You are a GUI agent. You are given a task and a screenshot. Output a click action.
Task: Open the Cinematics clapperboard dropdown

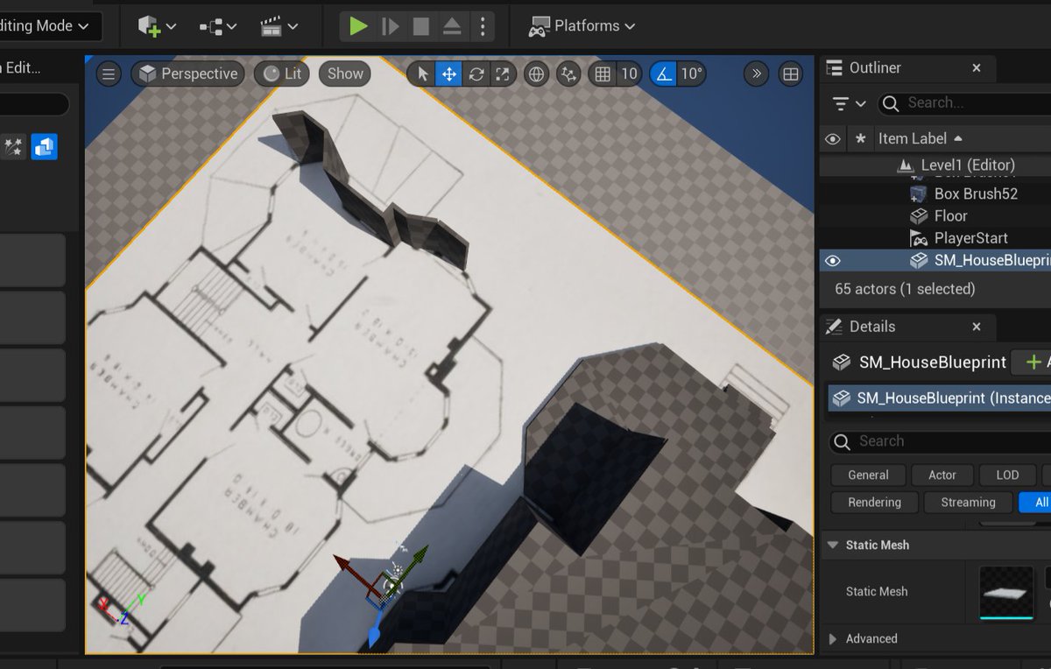(x=279, y=26)
